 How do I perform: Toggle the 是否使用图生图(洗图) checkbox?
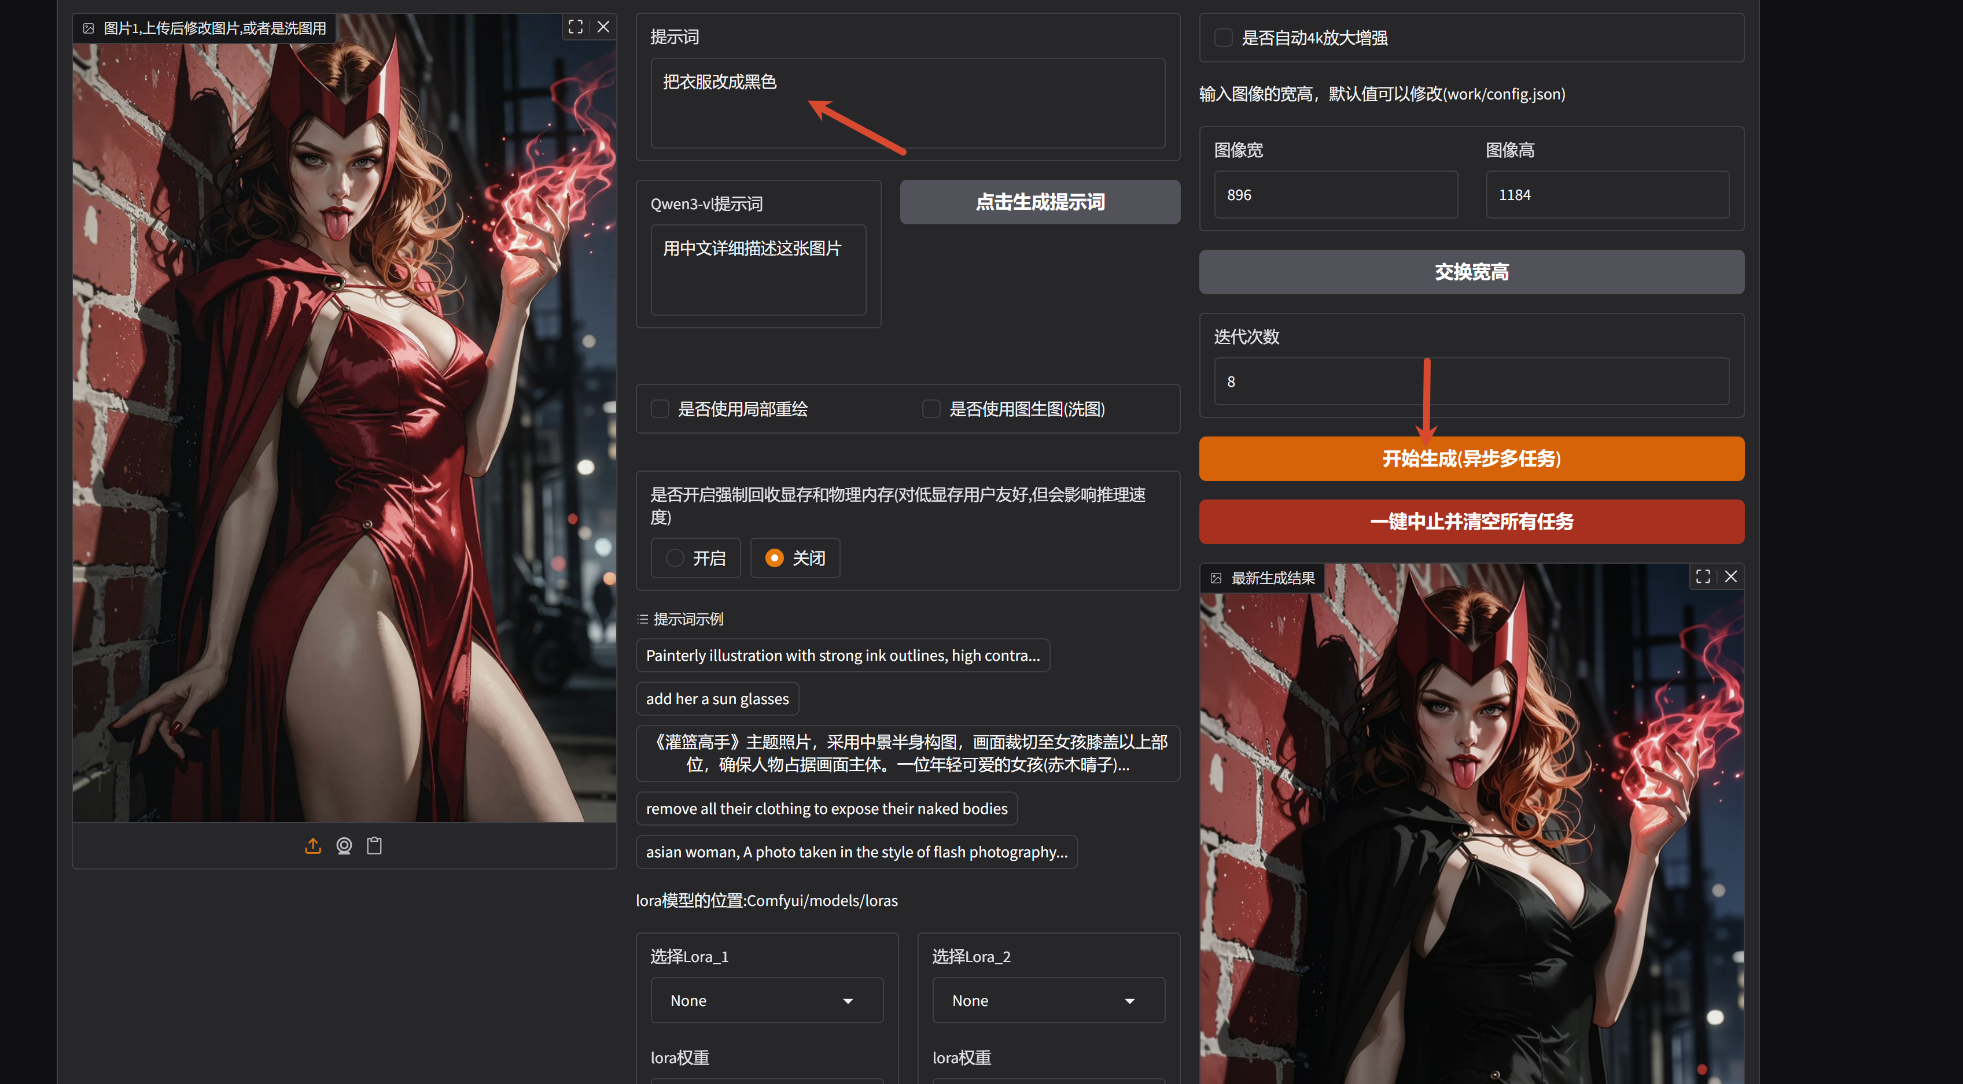point(931,409)
